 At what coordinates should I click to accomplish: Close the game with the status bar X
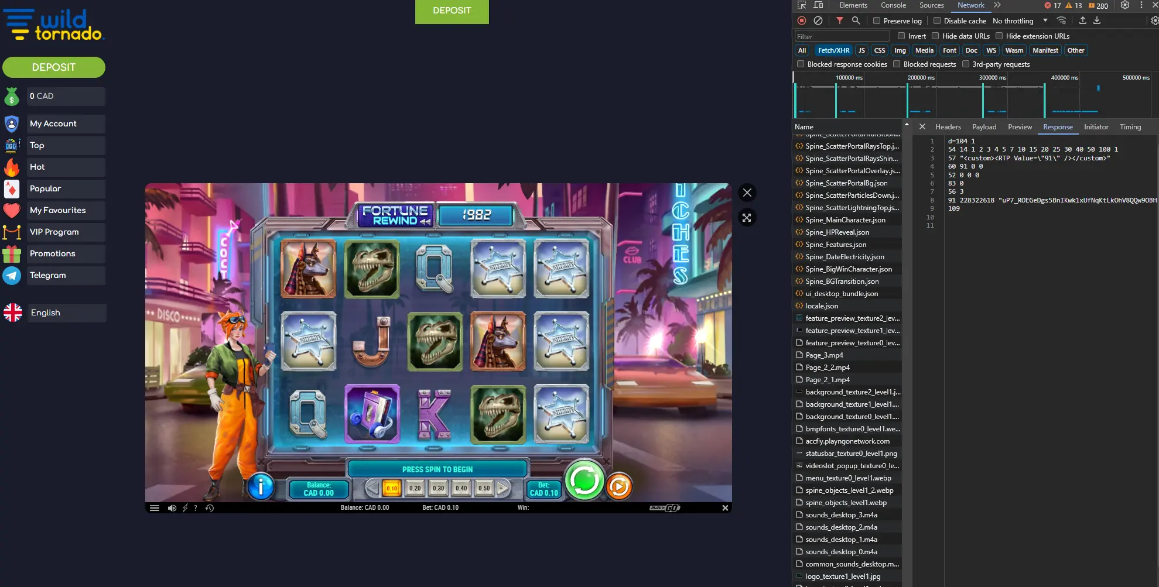[725, 508]
